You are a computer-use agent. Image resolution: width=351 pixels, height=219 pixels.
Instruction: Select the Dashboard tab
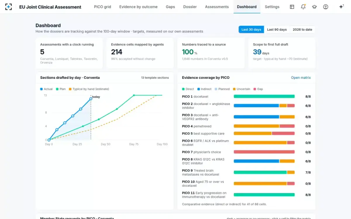[247, 7]
